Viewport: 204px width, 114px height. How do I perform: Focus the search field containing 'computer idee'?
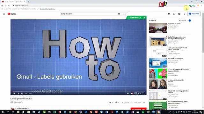coord(89,14)
